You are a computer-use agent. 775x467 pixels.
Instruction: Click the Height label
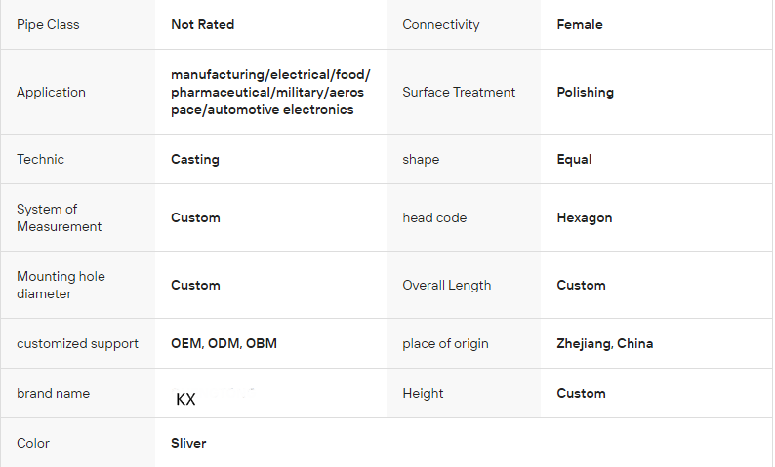point(423,393)
